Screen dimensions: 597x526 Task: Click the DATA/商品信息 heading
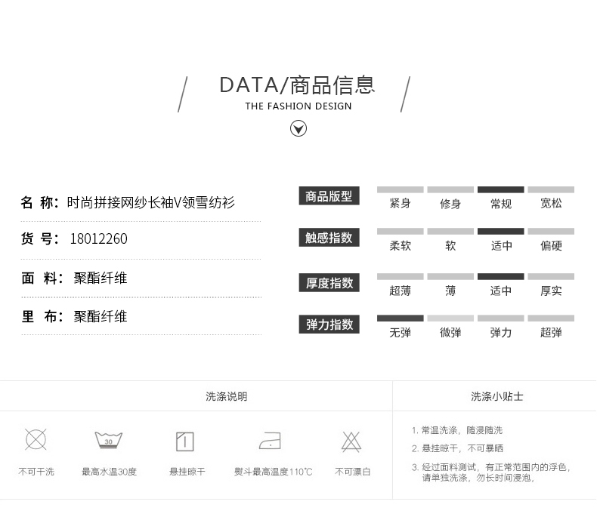(298, 85)
